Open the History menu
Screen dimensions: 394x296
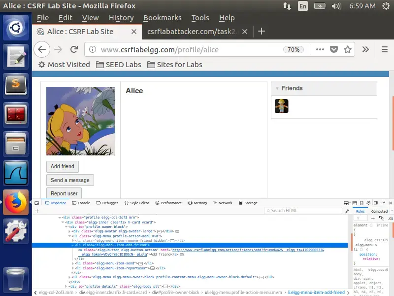point(121,18)
